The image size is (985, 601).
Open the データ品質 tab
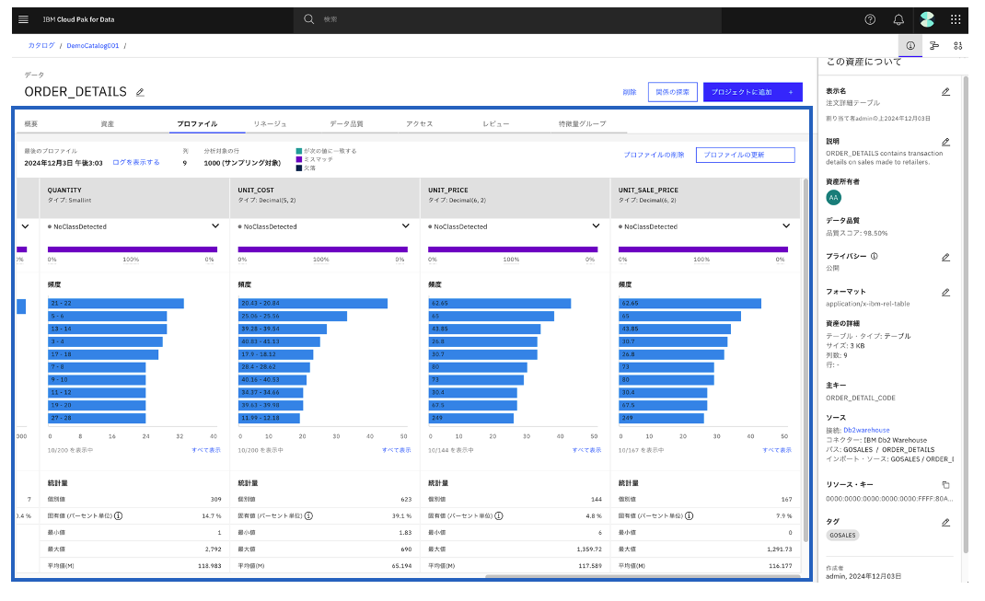pos(347,123)
